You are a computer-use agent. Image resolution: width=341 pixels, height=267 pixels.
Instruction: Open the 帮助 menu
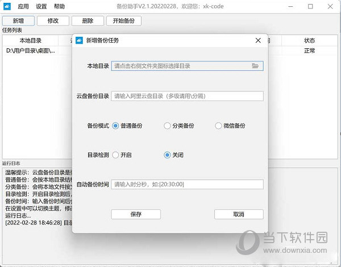pyautogui.click(x=59, y=6)
